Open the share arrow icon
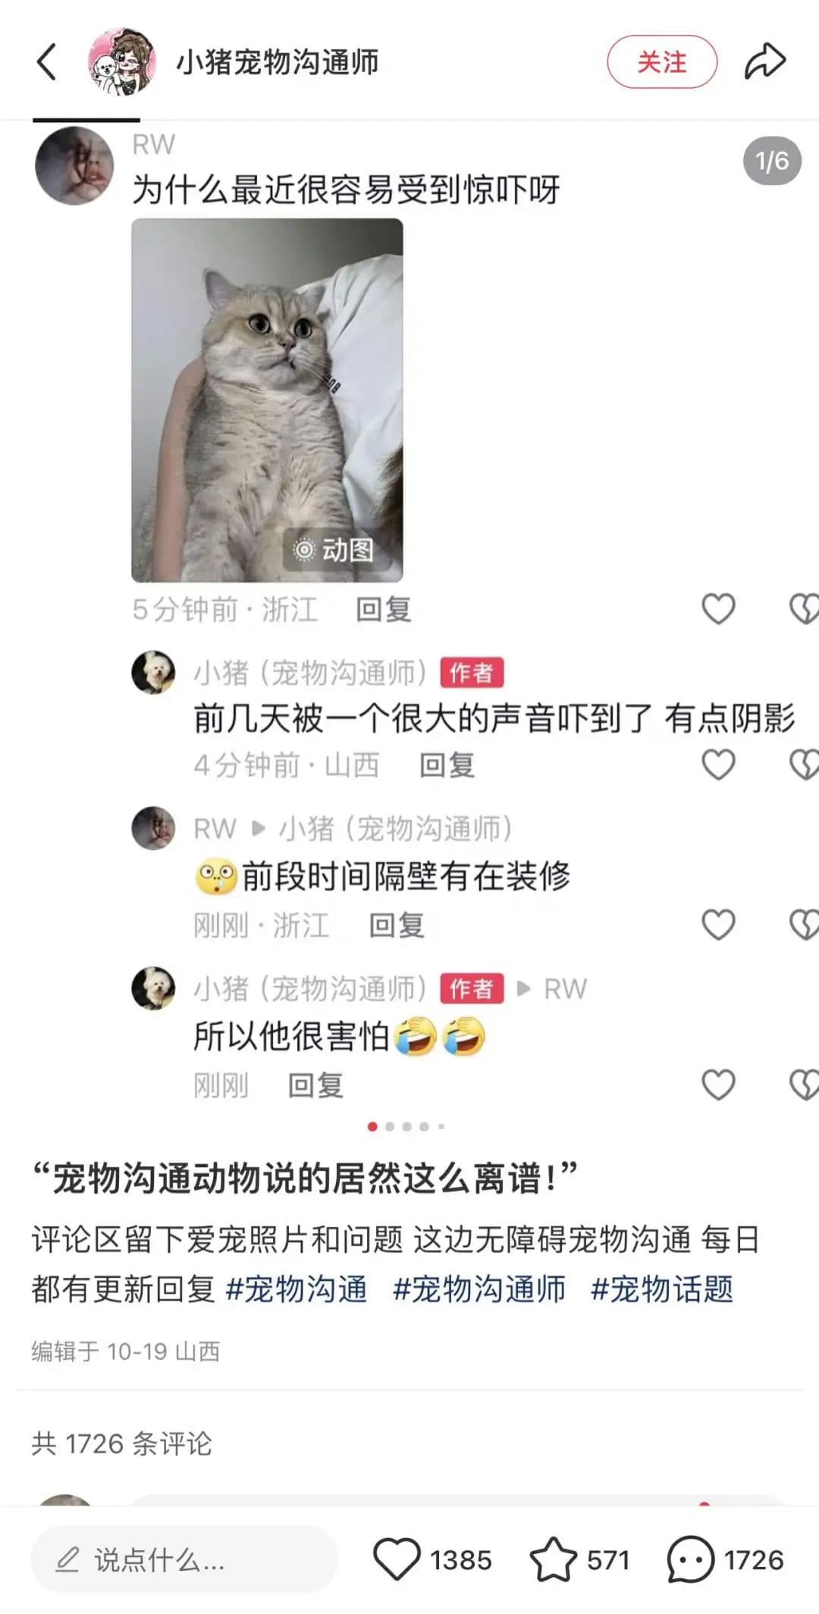 (x=764, y=61)
